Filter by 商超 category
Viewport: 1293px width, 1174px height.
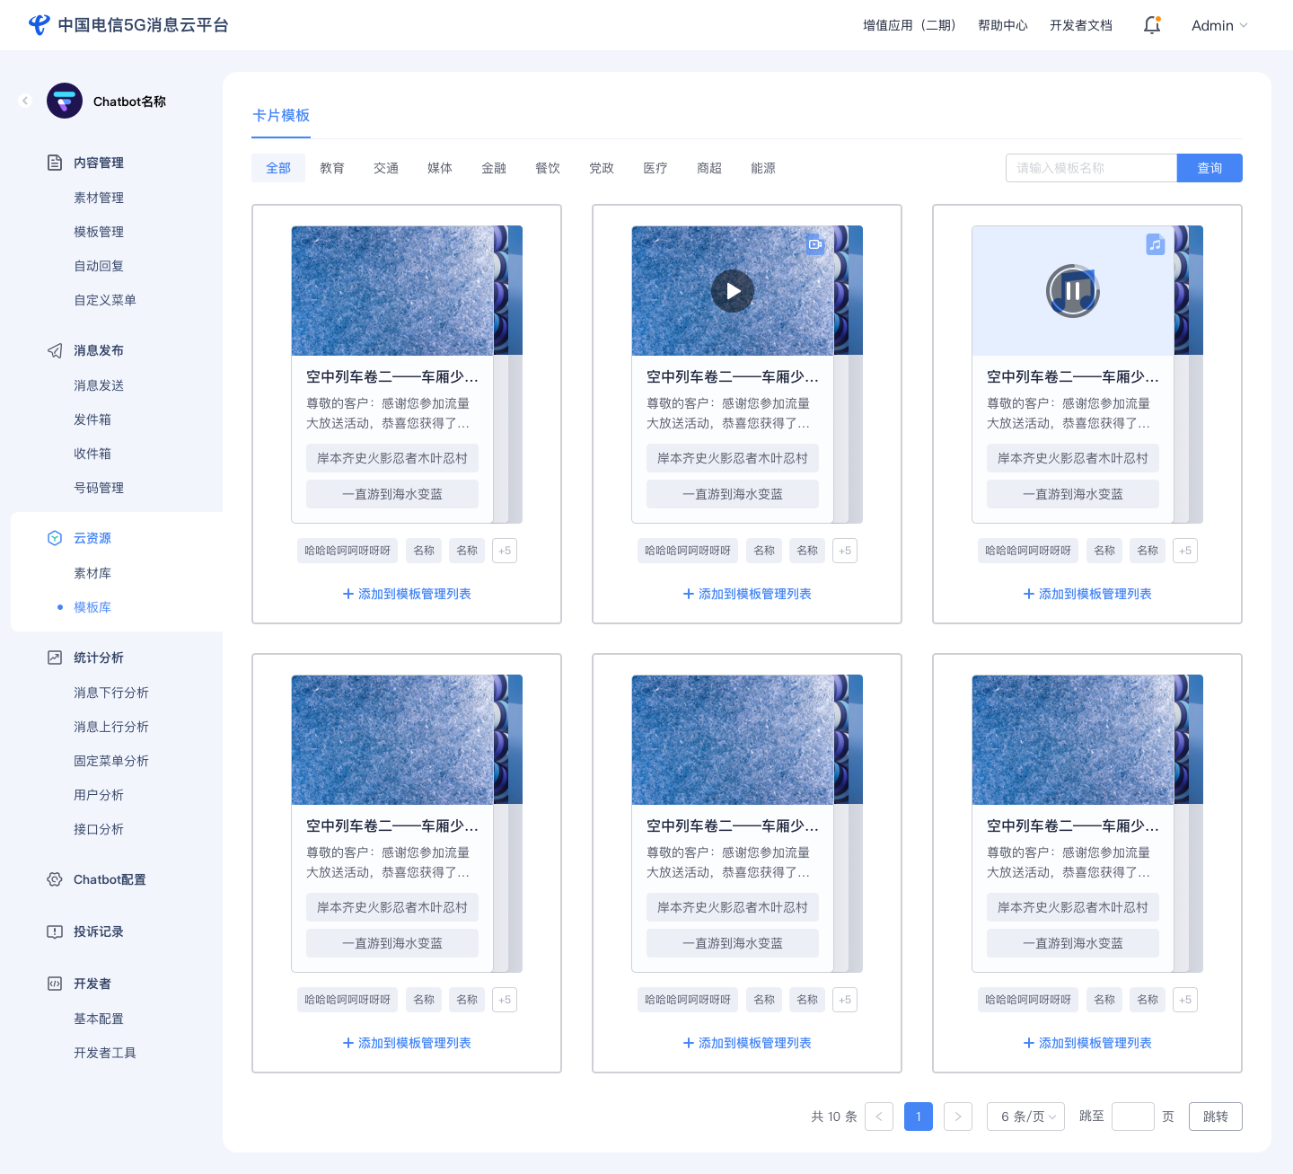pos(709,168)
